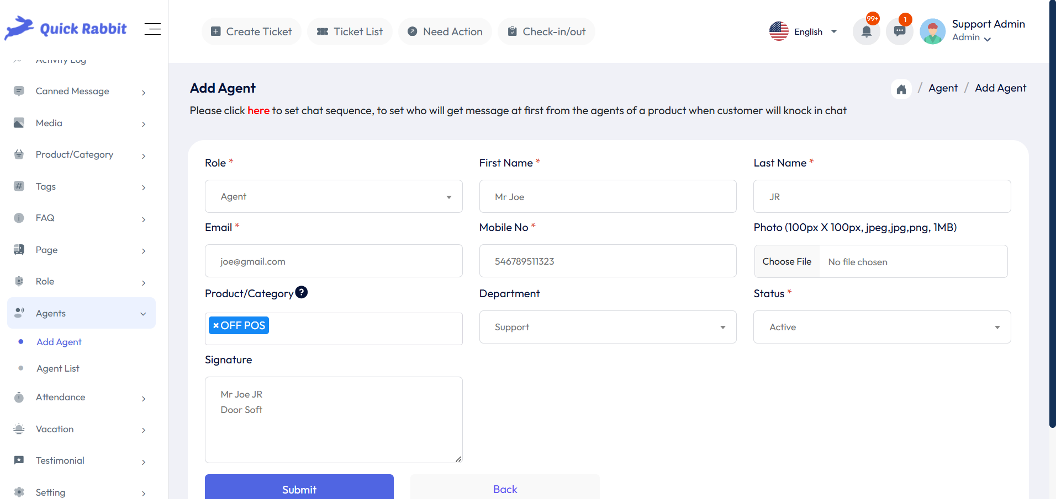Image resolution: width=1056 pixels, height=499 pixels.
Task: Click the Attendance sidebar icon
Action: [19, 397]
